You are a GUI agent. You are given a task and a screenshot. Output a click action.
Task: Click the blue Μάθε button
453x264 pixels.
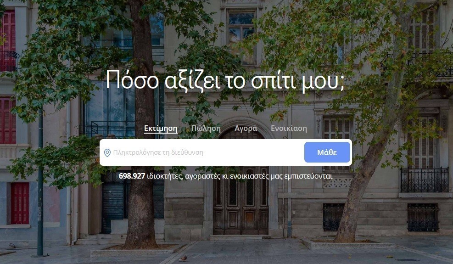click(327, 152)
